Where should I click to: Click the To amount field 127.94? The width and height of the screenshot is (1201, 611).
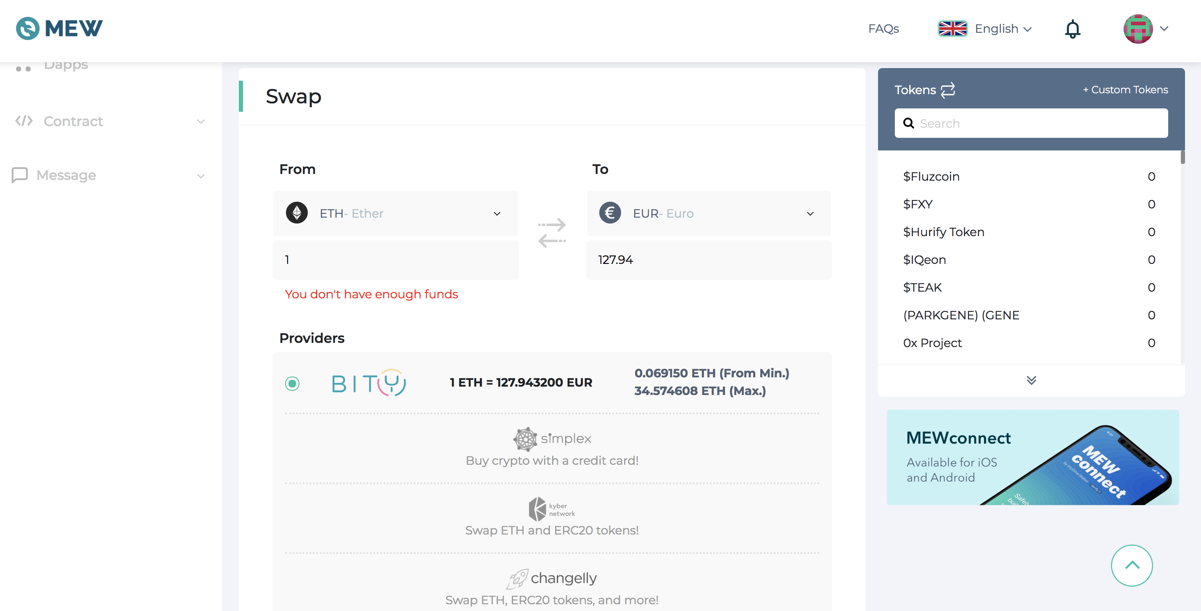(x=709, y=260)
